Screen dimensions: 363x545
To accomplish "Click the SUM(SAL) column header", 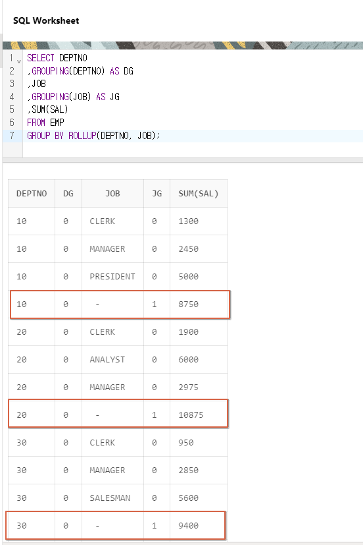I will [x=199, y=194].
